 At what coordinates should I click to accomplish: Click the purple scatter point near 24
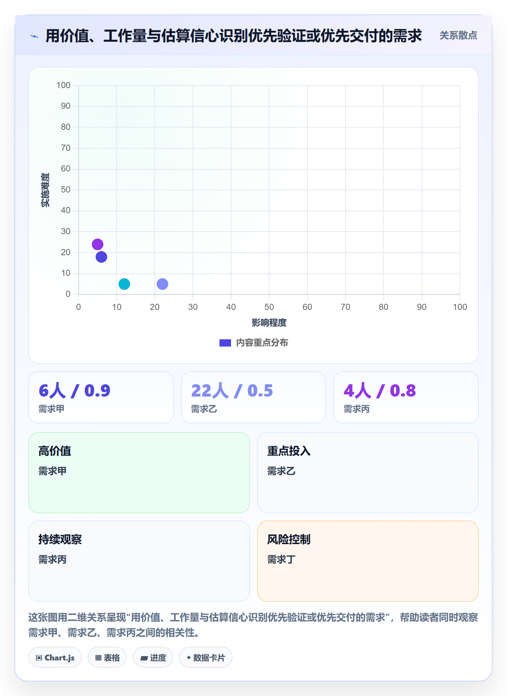coord(97,244)
